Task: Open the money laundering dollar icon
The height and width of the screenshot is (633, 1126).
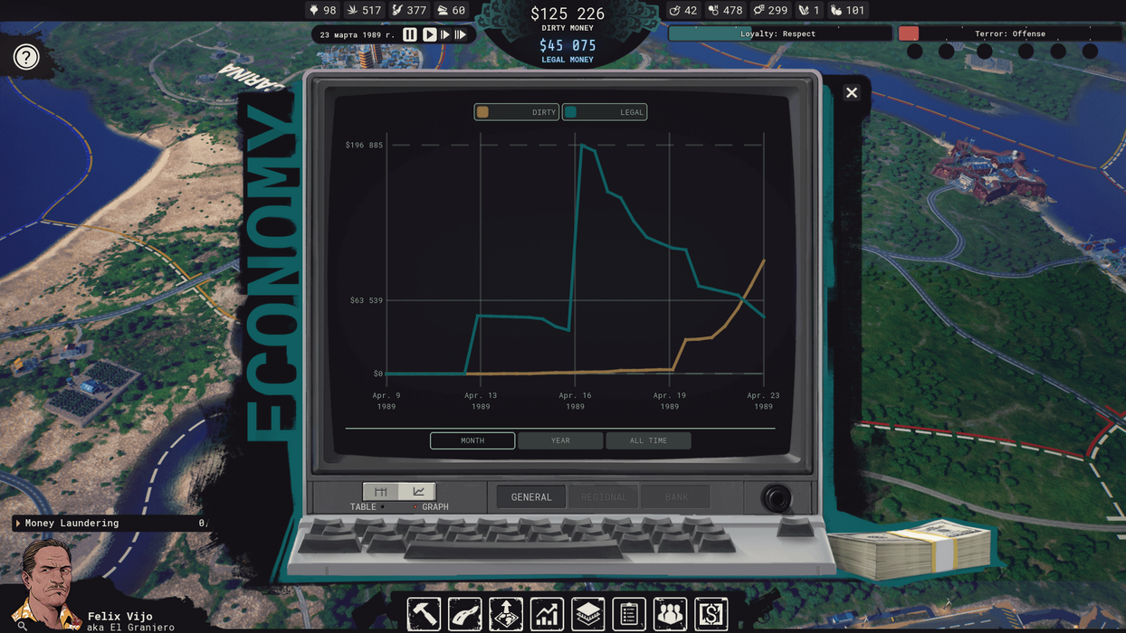Action: tap(711, 614)
